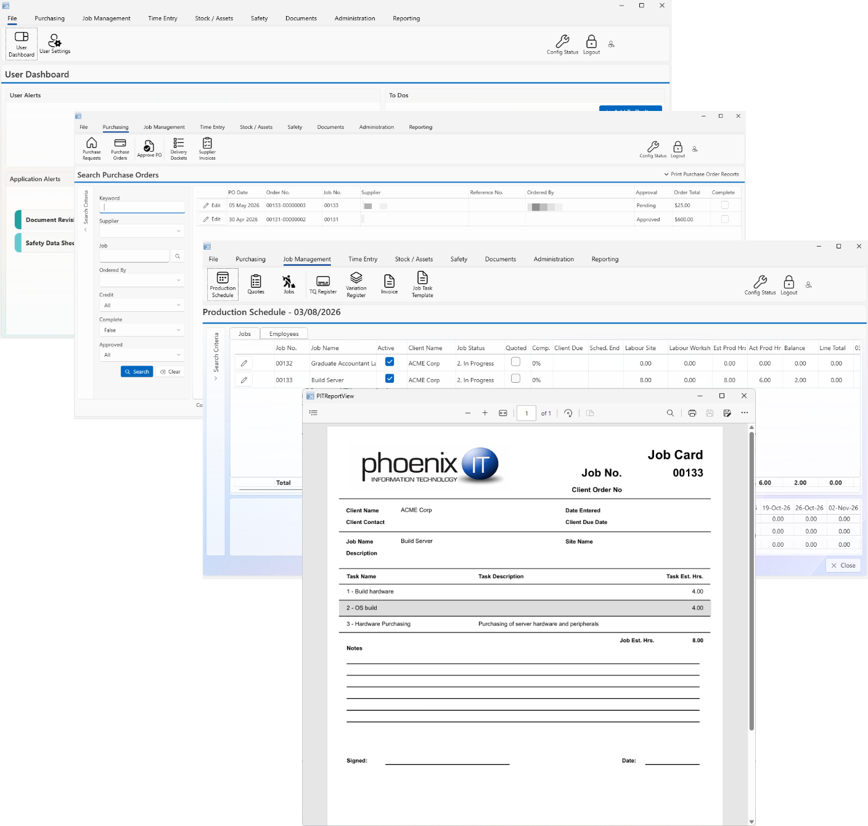This screenshot has height=826, width=868.
Task: Zoom out in the report viewer
Action: point(468,413)
